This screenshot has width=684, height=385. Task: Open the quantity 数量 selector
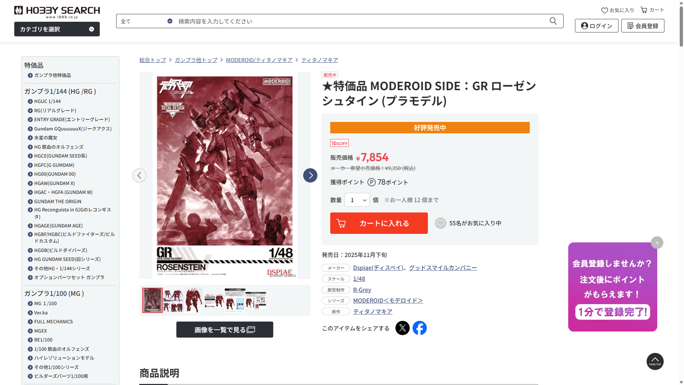357,200
